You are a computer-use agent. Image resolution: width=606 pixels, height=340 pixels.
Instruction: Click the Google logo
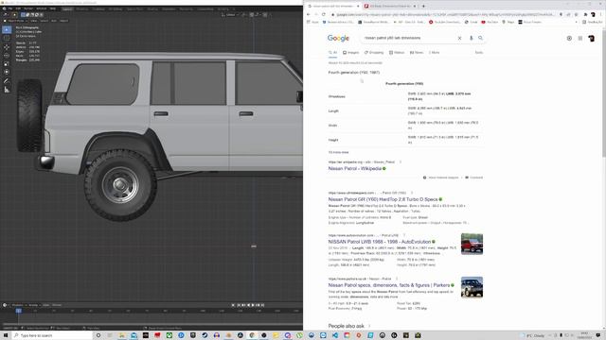click(338, 38)
